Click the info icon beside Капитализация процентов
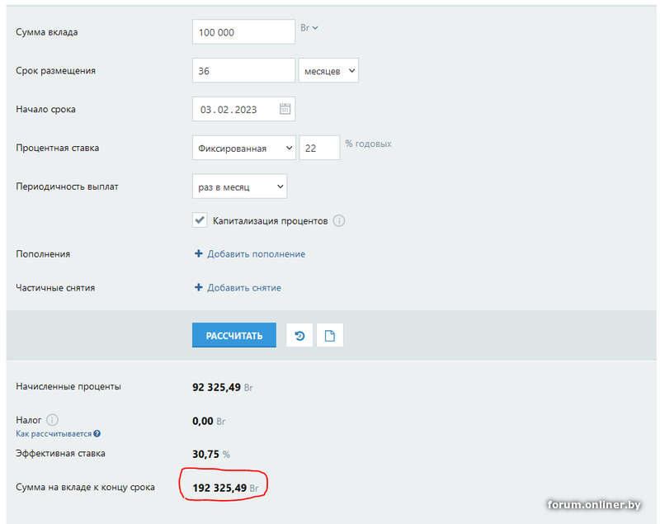Screen dimensions: 660x524 (x=339, y=220)
